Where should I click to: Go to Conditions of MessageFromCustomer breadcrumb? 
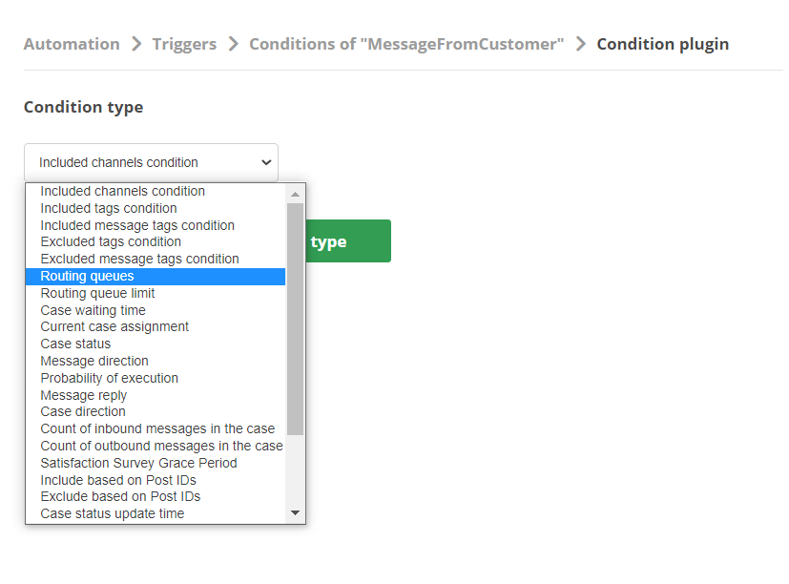pos(406,44)
